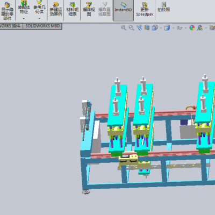Switch to the SOLIDWORKS MBD tab
Viewport: 215px width, 215px height.
(42, 26)
